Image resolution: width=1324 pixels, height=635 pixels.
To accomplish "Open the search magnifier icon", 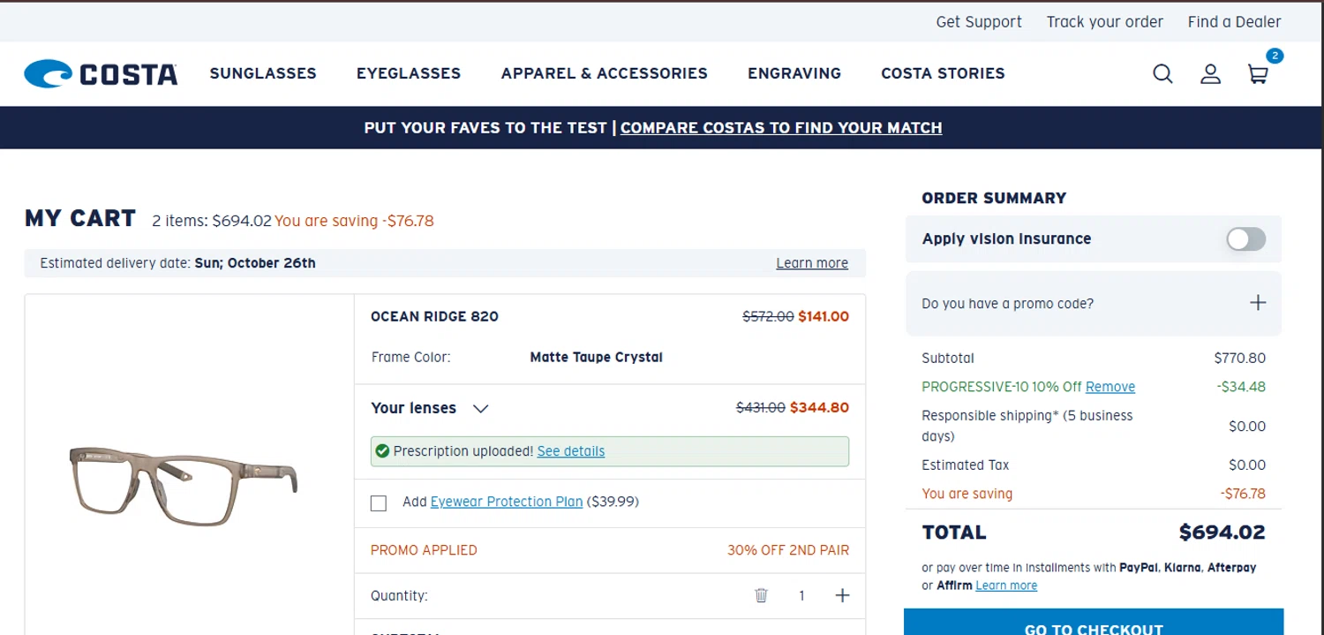I will tap(1162, 74).
